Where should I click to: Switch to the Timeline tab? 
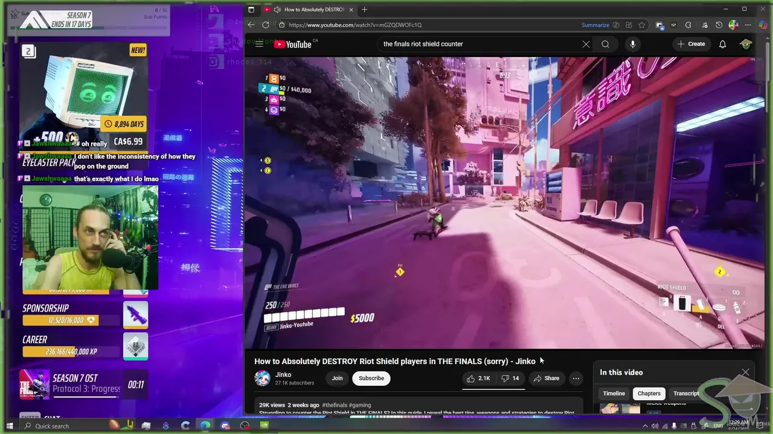[x=614, y=394]
